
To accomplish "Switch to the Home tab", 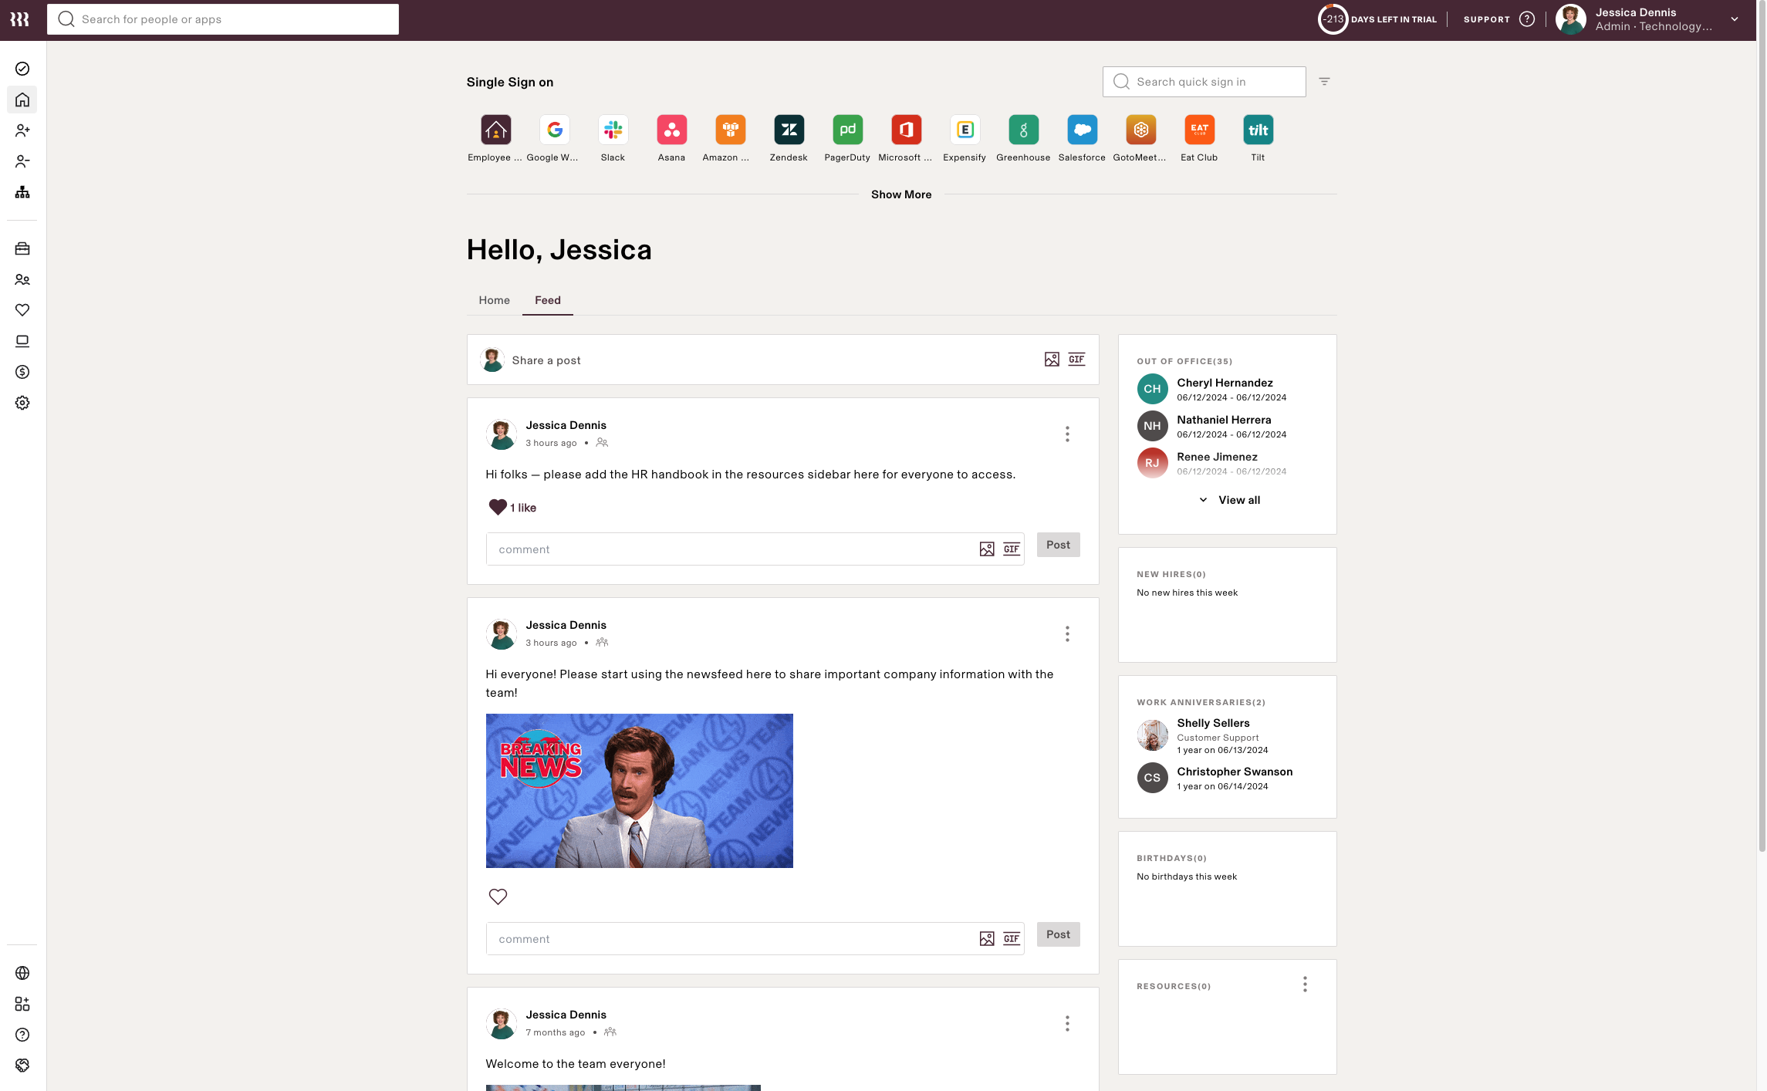I will click(x=494, y=300).
